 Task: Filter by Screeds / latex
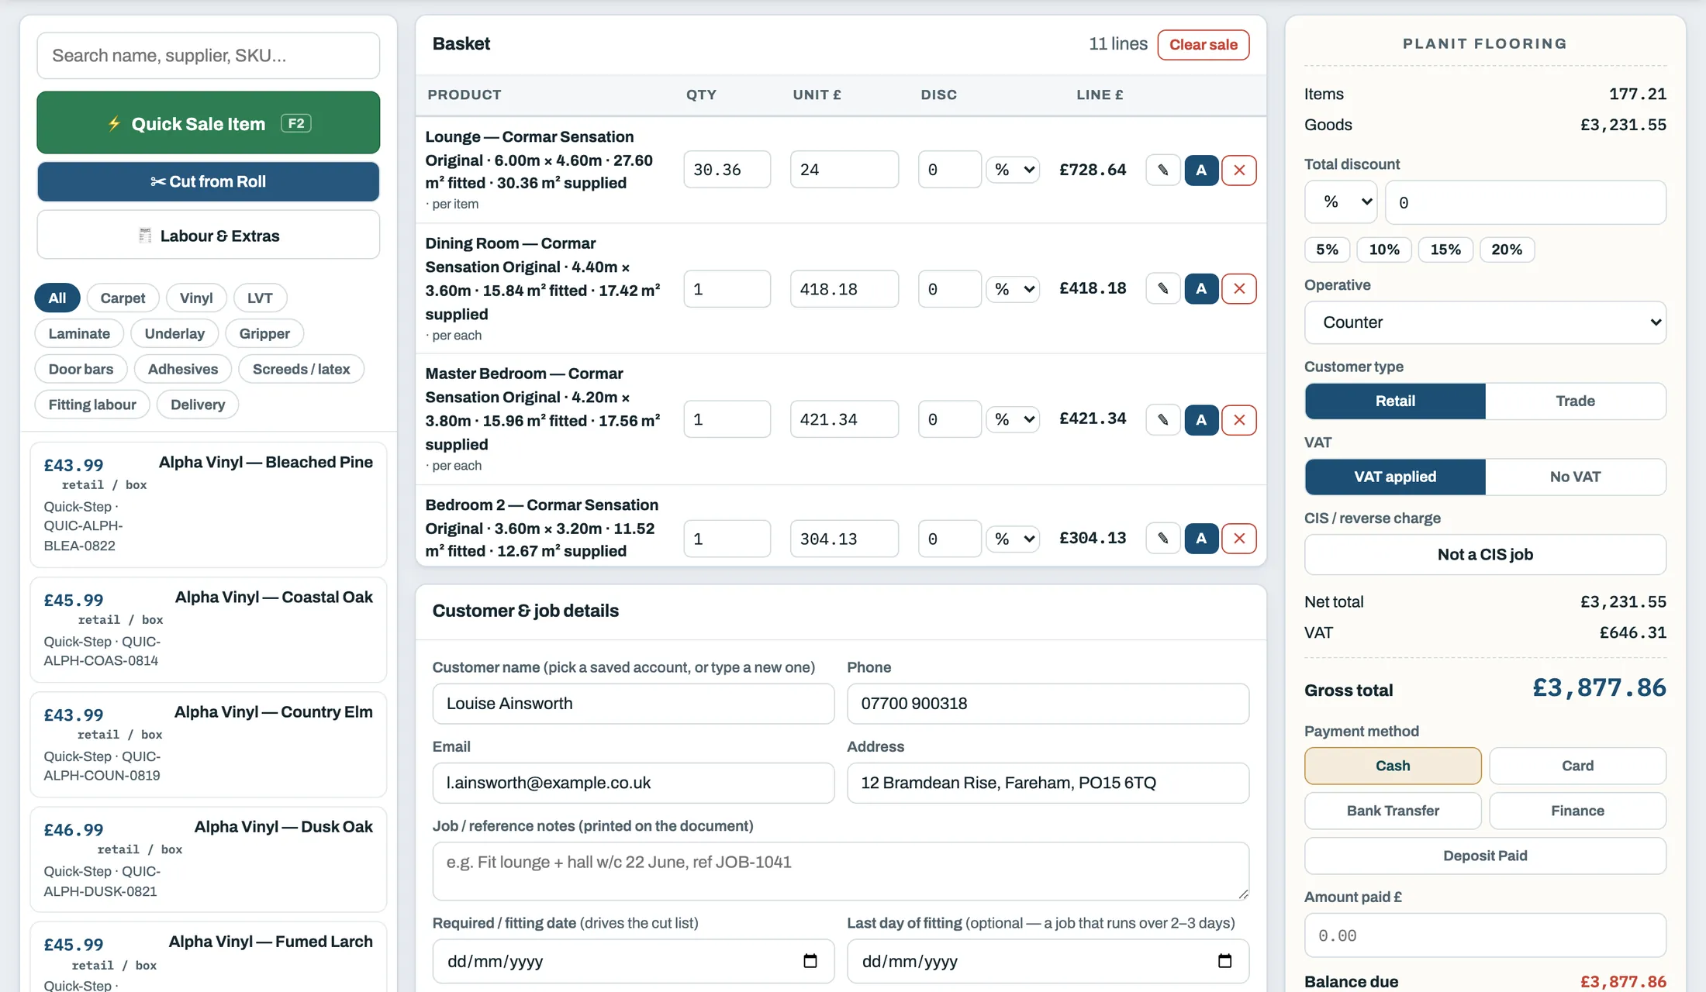(301, 369)
